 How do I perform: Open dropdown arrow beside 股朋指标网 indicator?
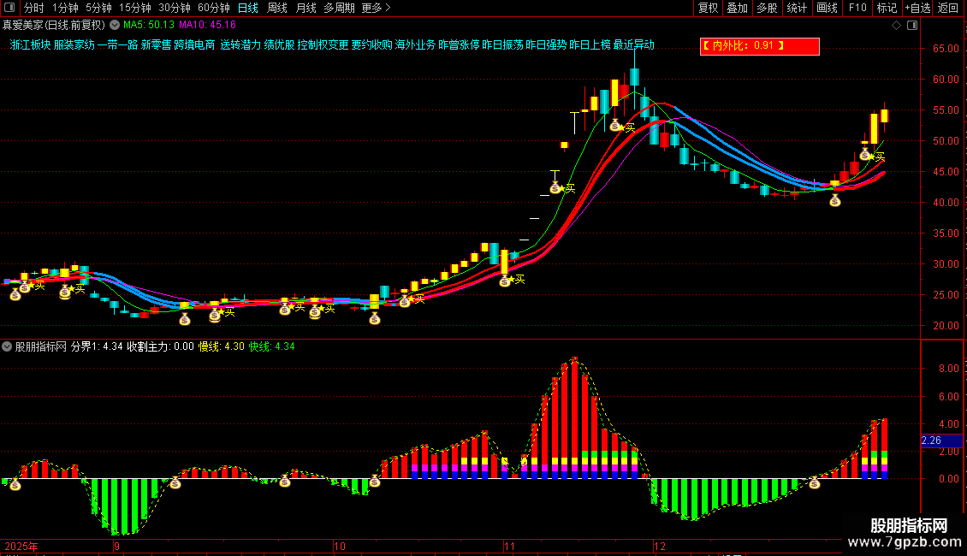tap(7, 346)
